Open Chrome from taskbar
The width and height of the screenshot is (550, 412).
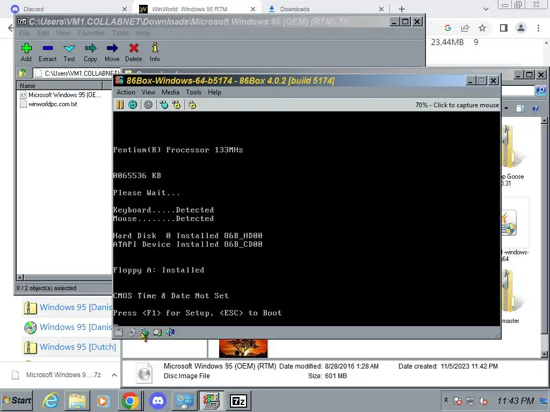pos(129,400)
